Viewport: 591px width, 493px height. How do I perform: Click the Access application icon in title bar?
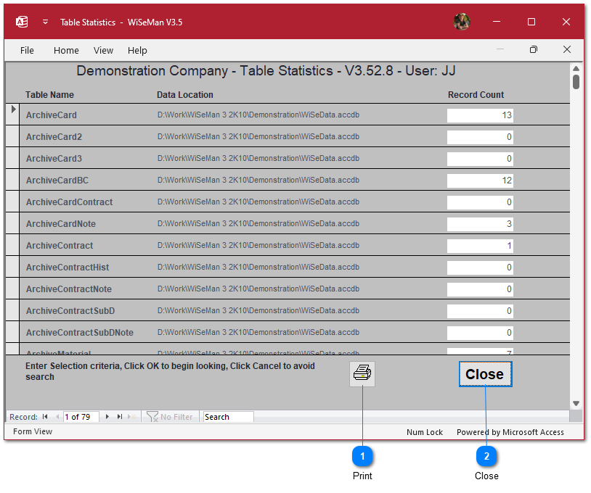click(x=22, y=22)
